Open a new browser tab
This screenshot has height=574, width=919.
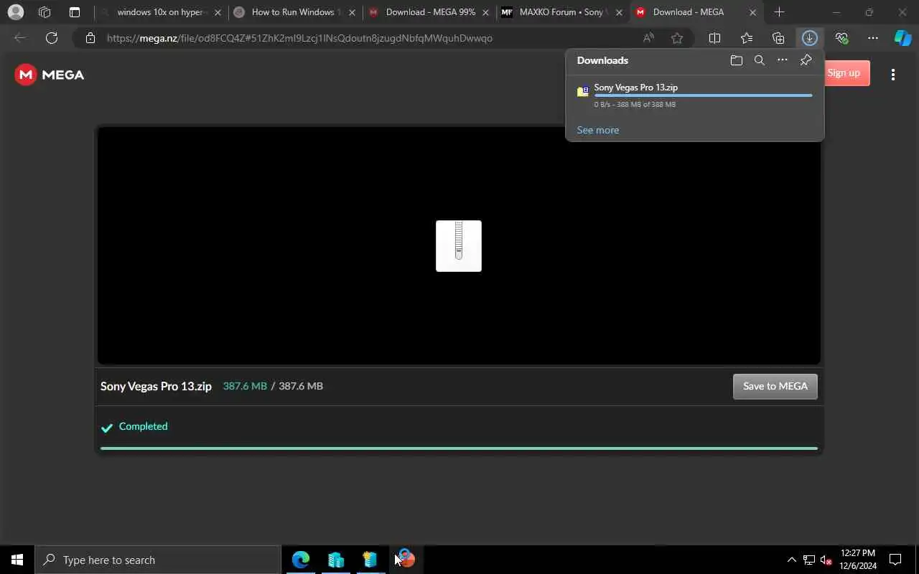point(779,12)
